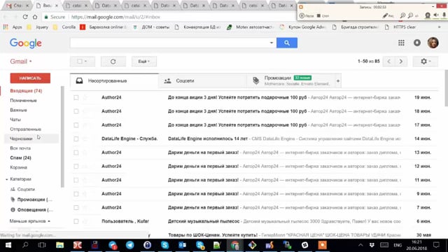
Task: Open Оповещения category in sidebar
Action: [31, 210]
